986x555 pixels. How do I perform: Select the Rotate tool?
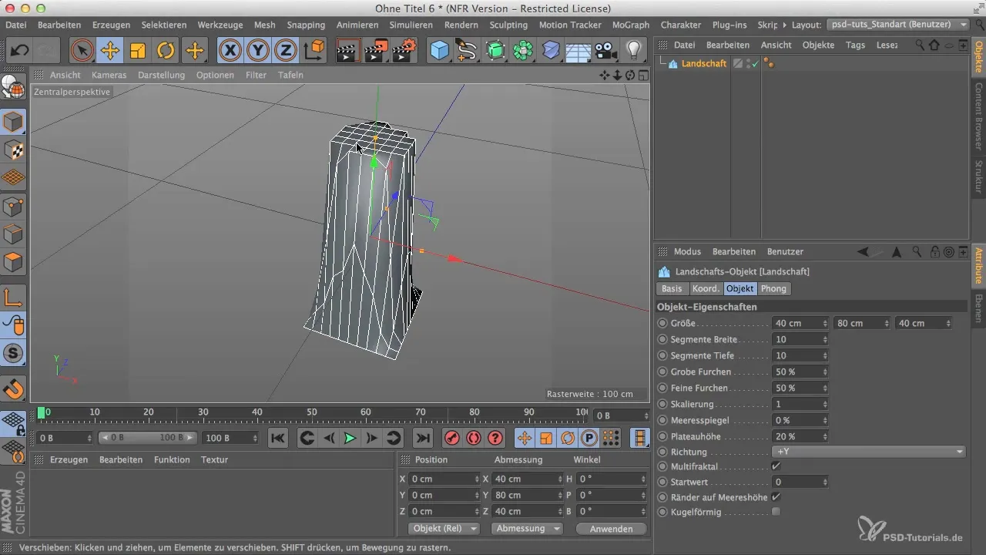point(166,51)
